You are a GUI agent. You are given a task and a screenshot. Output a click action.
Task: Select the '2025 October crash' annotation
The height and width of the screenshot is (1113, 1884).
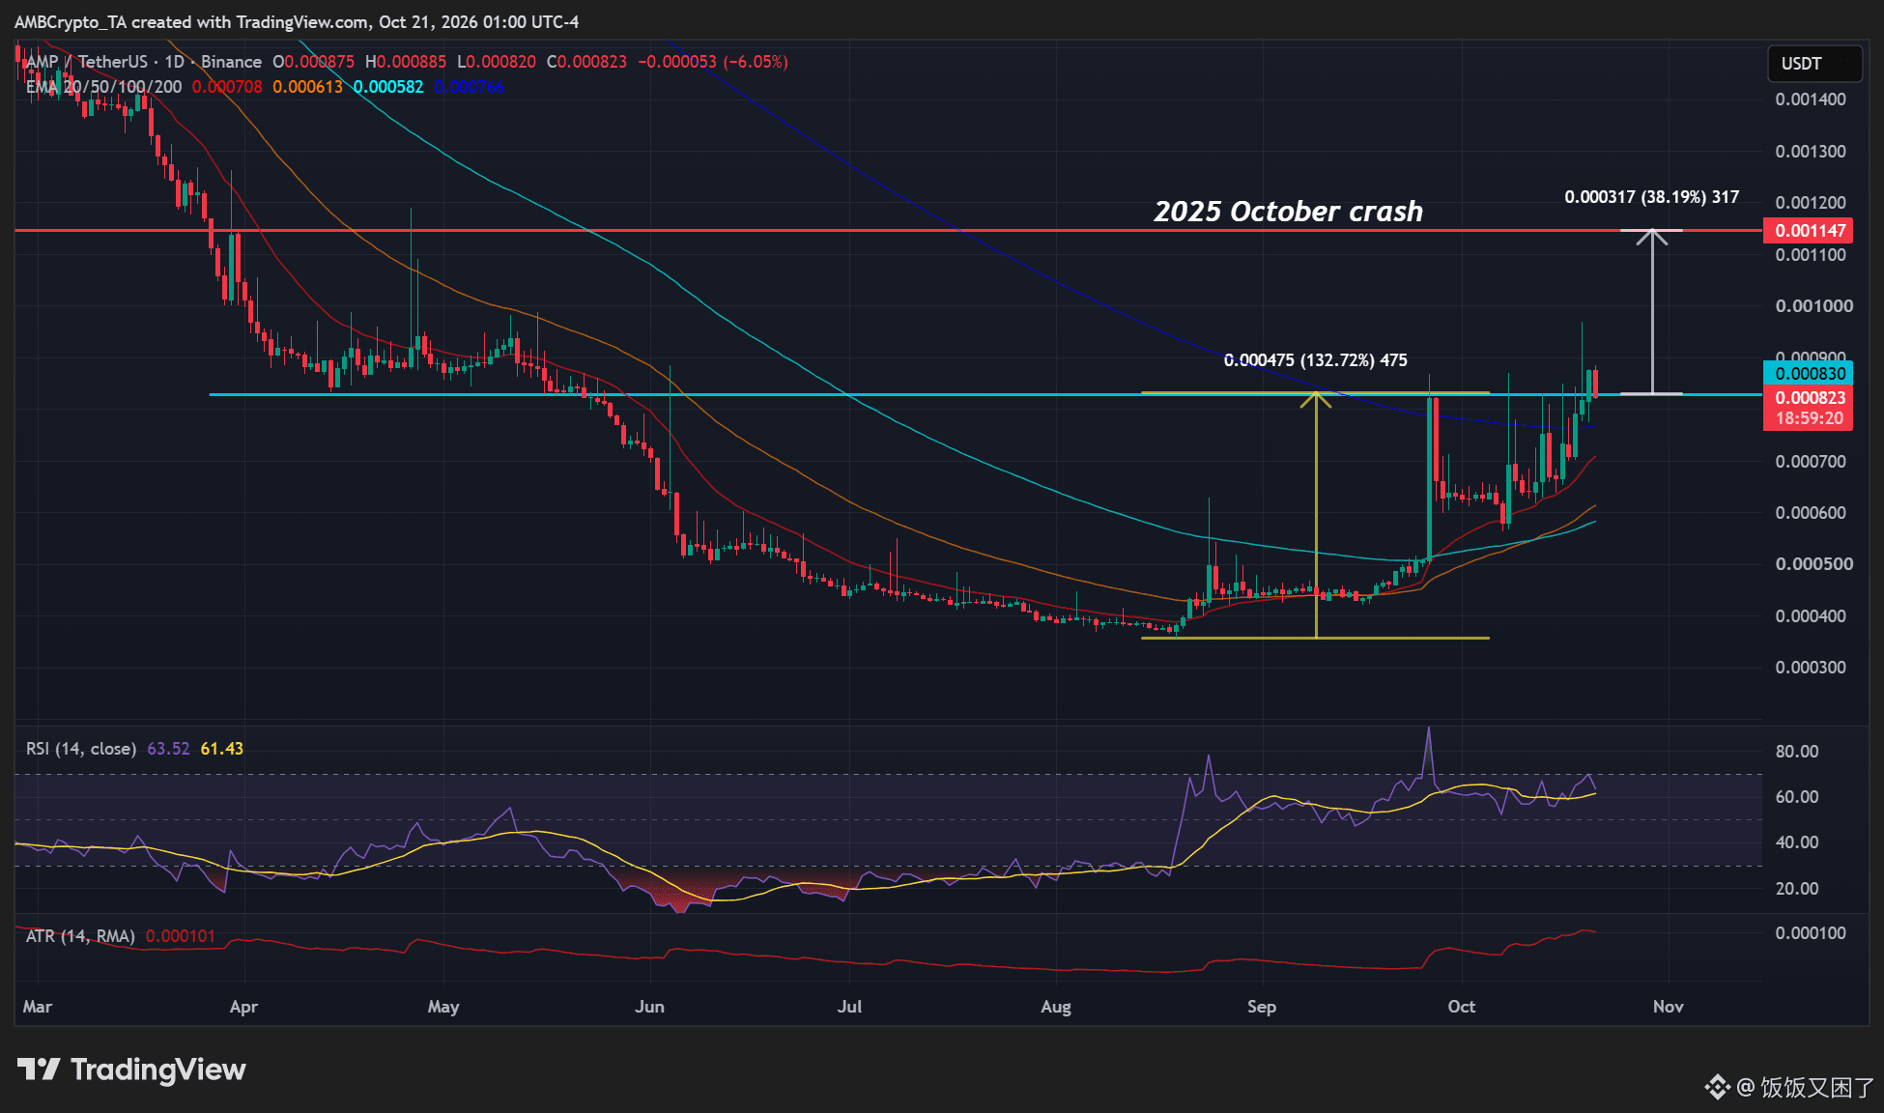pos(1288,212)
